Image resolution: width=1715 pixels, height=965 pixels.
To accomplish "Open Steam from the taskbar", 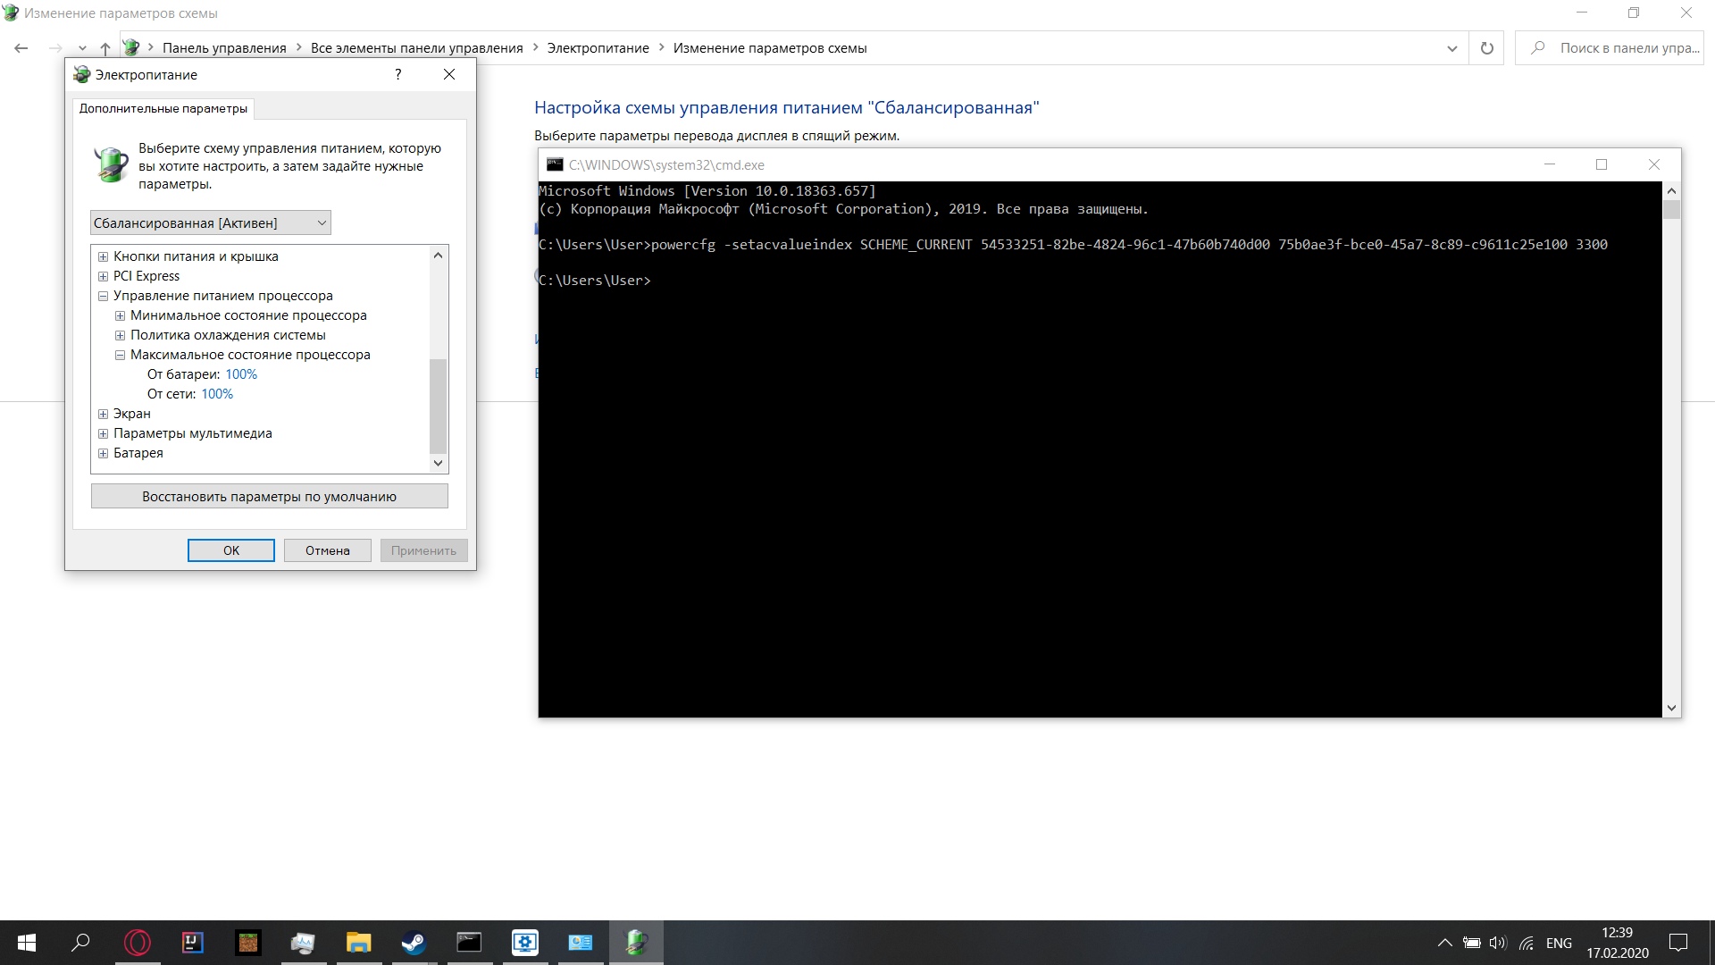I will (413, 943).
